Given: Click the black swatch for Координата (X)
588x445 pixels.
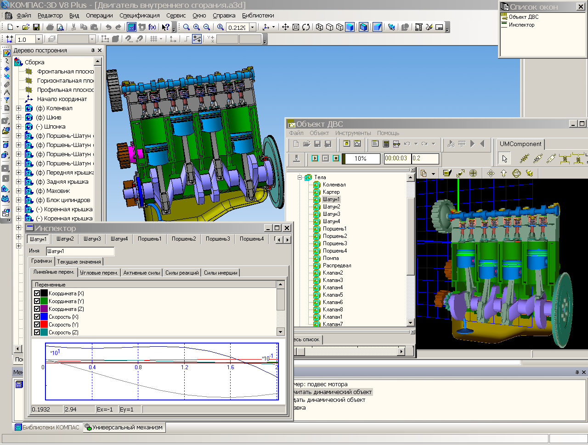Looking at the screenshot, I should coord(44,293).
